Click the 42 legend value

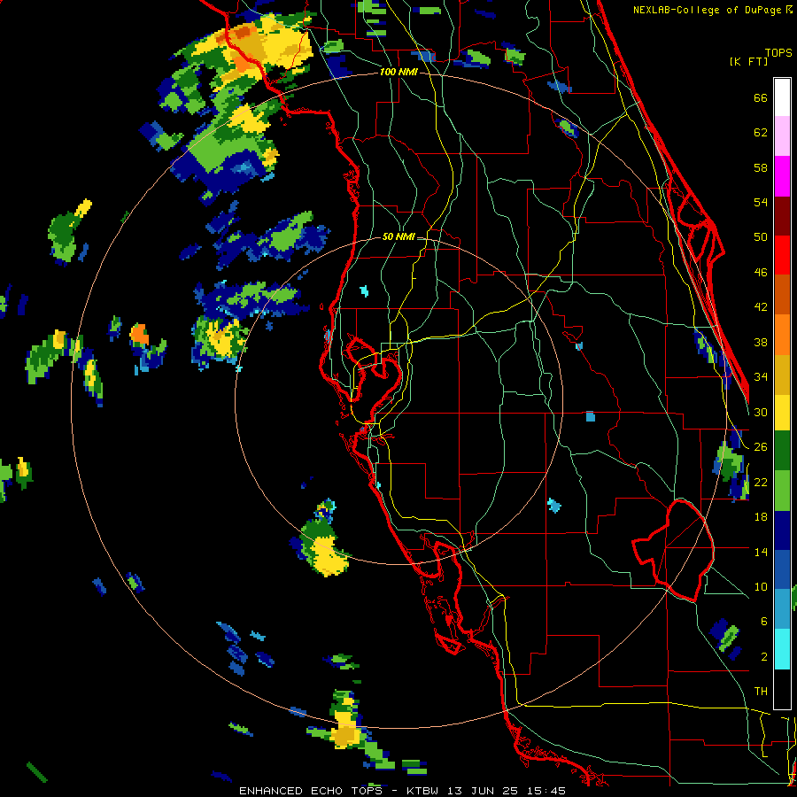[x=761, y=306]
